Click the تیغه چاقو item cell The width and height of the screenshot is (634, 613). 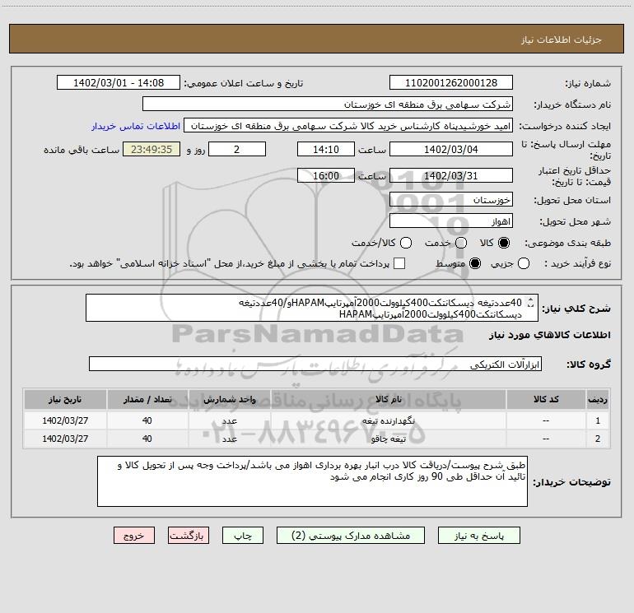388,439
